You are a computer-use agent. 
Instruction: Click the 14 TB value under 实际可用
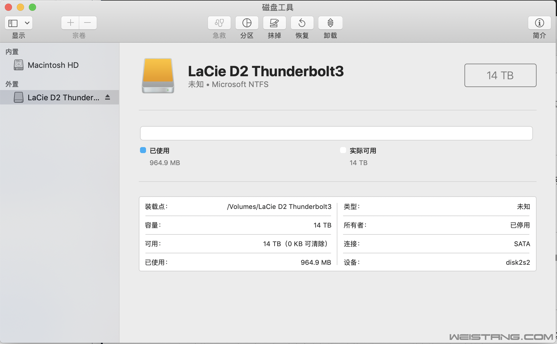coord(358,163)
